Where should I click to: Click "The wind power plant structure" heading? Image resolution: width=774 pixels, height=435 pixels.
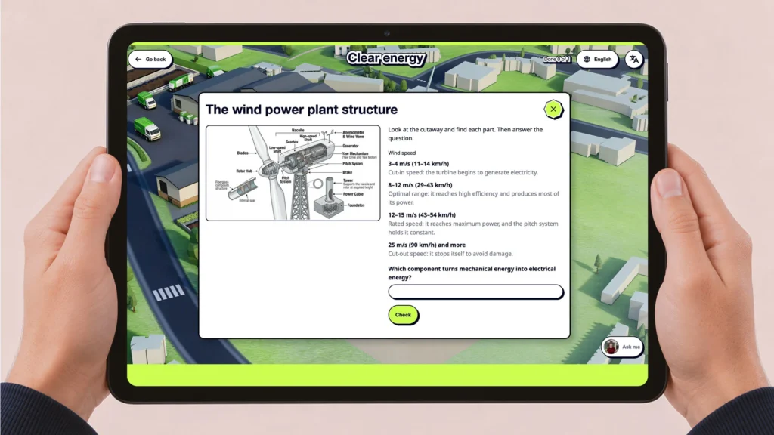302,110
